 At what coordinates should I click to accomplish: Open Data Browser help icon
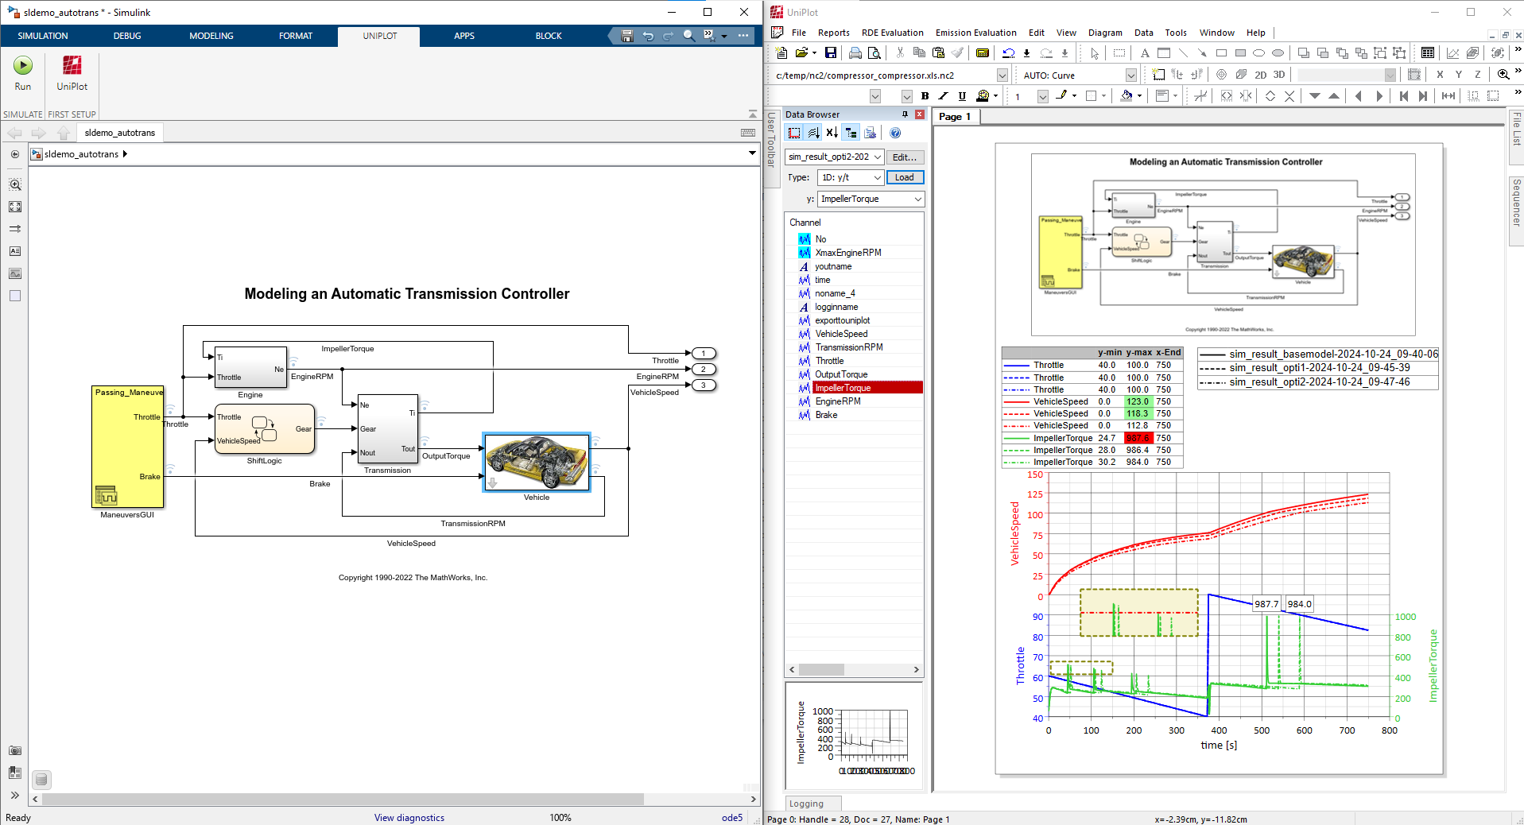895,133
